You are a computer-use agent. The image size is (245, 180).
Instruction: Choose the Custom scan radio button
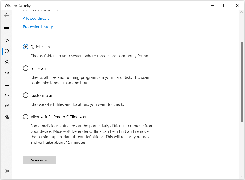pos(26,95)
